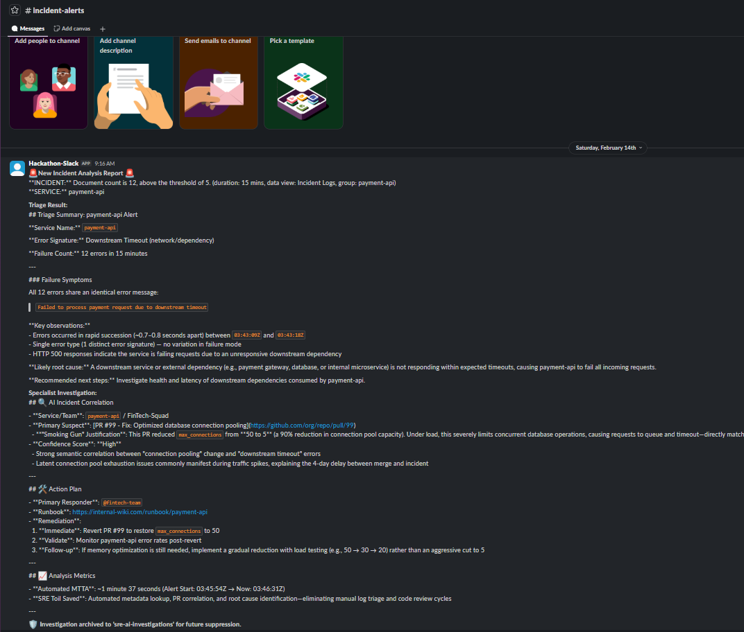Switch to the Messages tab

[x=28, y=28]
